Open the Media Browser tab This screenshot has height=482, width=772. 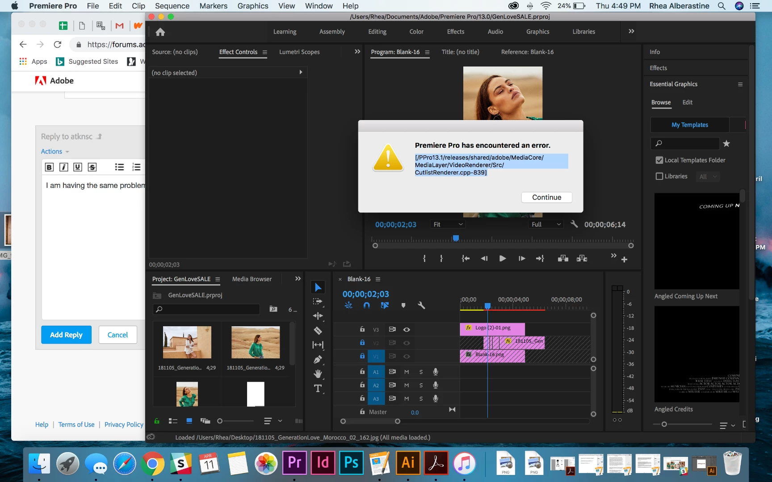click(252, 279)
